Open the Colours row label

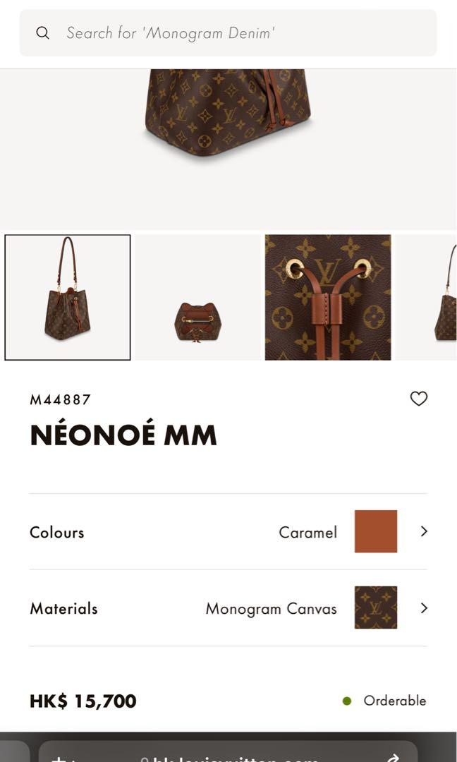click(x=57, y=532)
